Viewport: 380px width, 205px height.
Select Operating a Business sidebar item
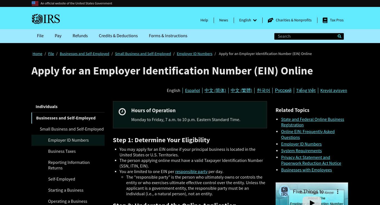tap(68, 201)
